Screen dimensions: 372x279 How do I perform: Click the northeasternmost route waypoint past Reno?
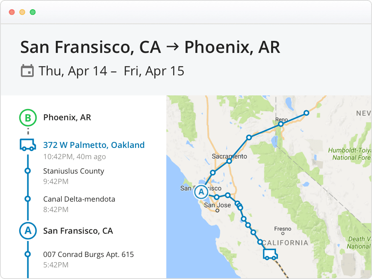(x=306, y=113)
